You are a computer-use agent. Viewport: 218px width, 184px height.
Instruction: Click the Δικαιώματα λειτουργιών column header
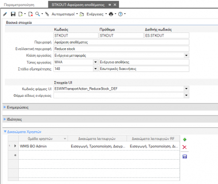[x=97, y=139]
